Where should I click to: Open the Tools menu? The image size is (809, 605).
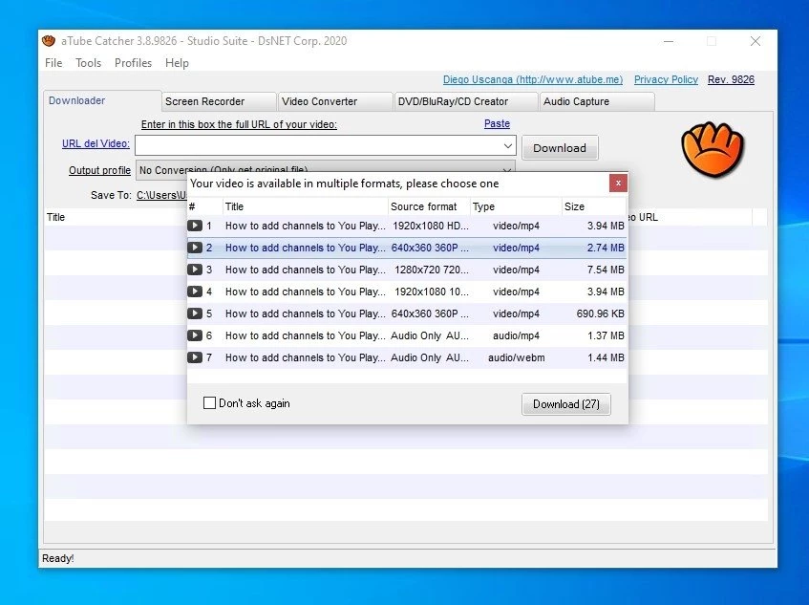tap(88, 63)
